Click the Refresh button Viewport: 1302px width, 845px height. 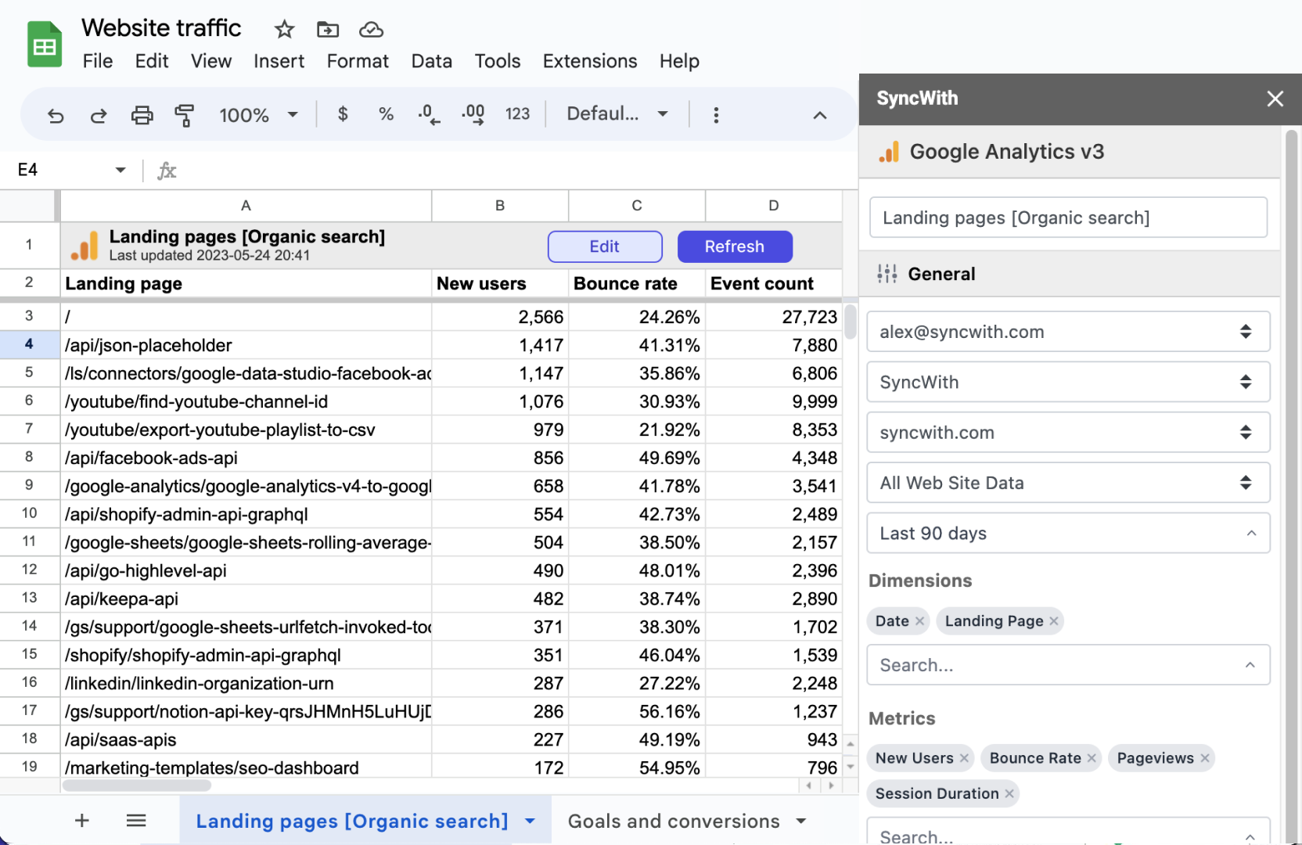click(734, 246)
